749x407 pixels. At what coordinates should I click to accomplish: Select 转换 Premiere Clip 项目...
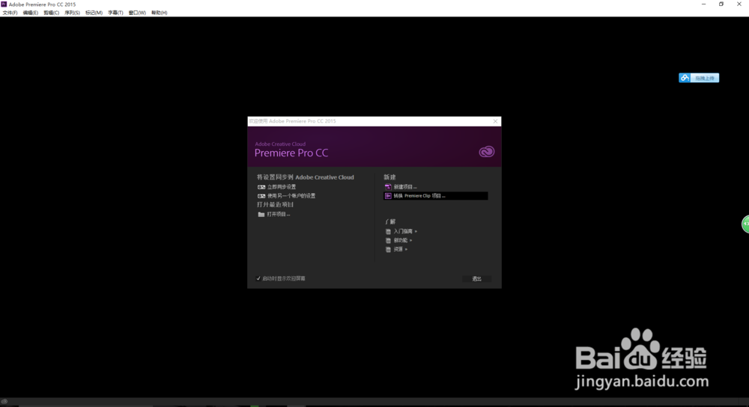[x=436, y=196]
